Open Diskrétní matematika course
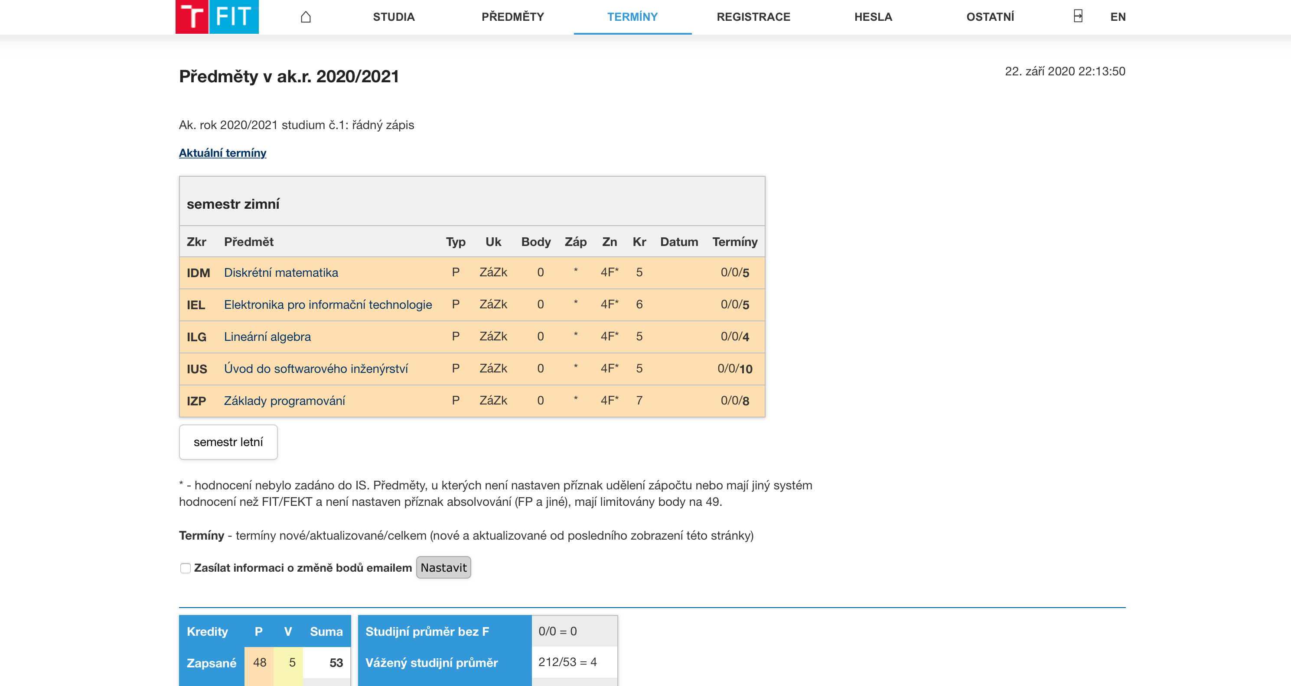Viewport: 1291px width, 686px height. coord(280,272)
